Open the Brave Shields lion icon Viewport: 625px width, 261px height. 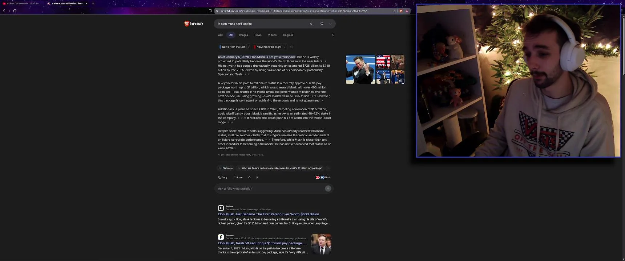pos(401,11)
